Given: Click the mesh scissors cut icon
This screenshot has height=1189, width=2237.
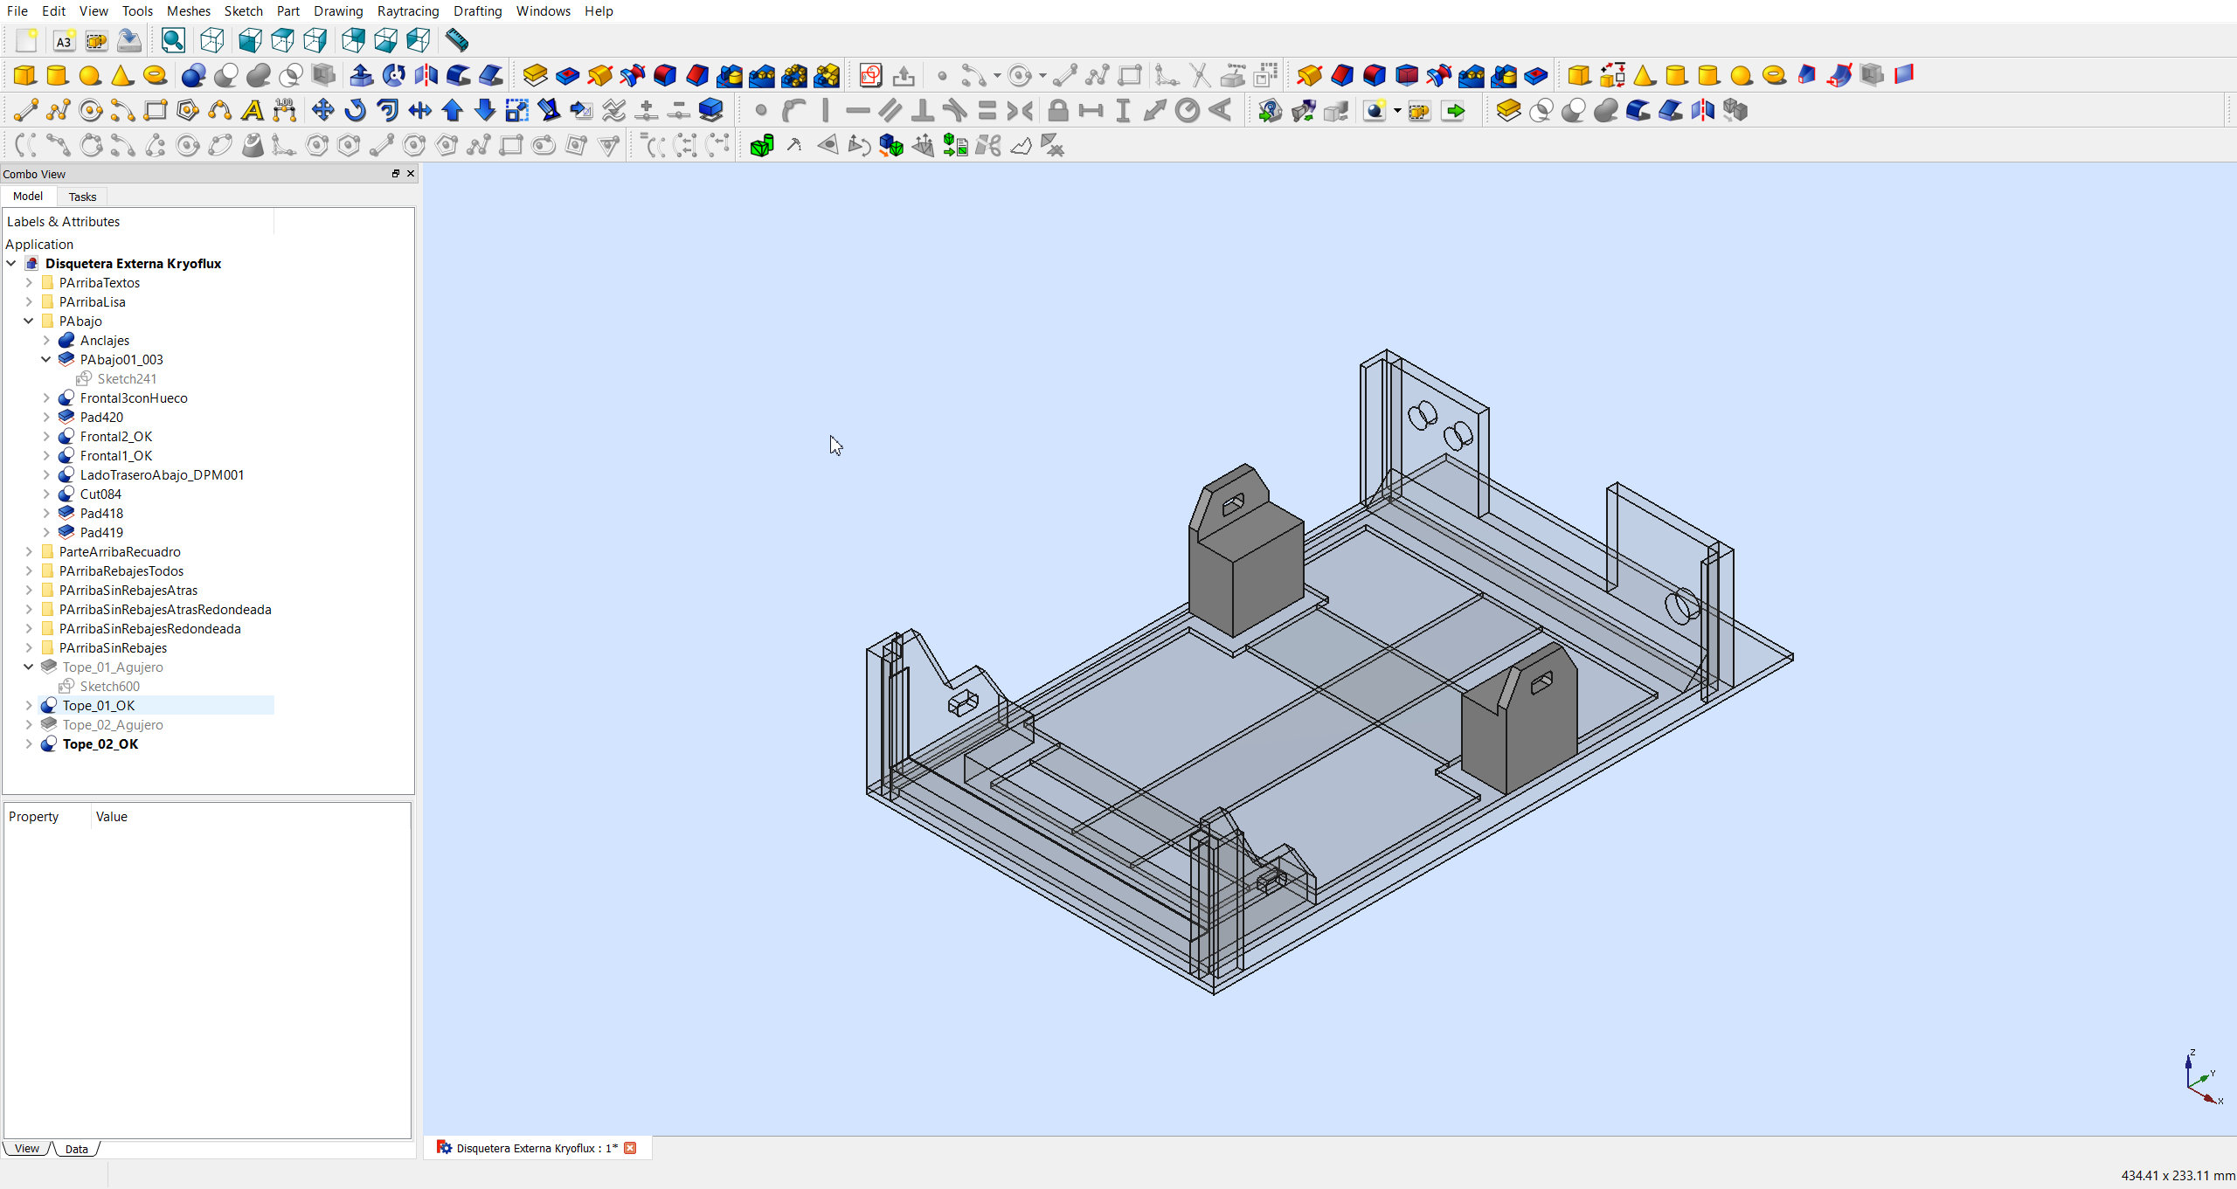Looking at the screenshot, I should 988,146.
